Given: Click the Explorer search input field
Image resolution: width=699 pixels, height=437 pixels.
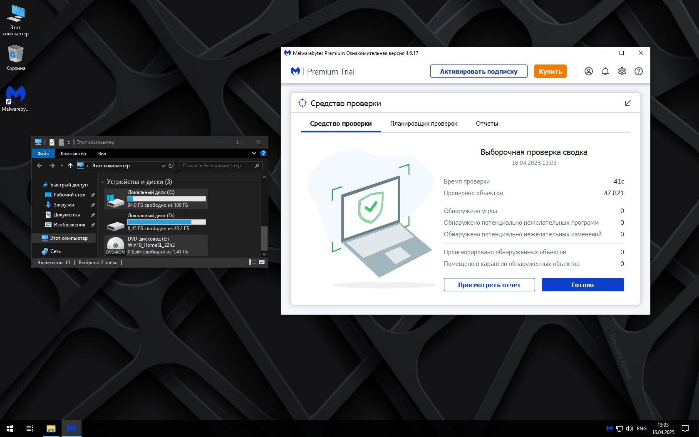Looking at the screenshot, I should tap(216, 166).
